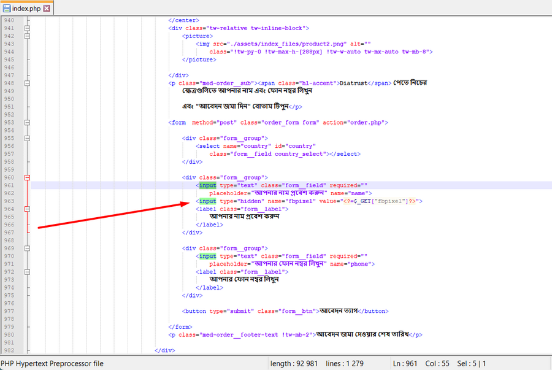The image size is (552, 370).
Task: Fold the form__group div at line 955
Action: [27, 138]
